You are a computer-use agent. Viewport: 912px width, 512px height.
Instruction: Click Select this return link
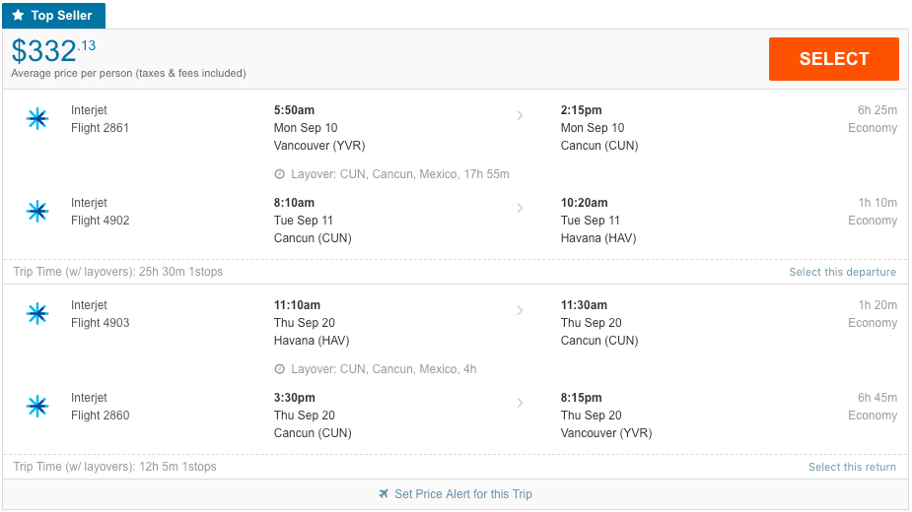pos(852,467)
